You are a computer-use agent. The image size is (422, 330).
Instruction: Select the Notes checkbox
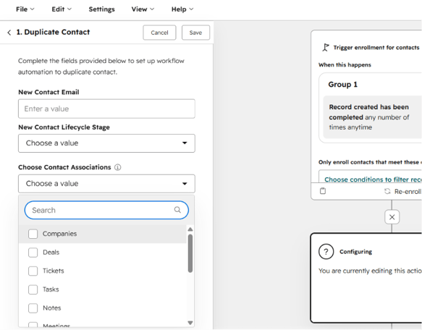pos(33,308)
